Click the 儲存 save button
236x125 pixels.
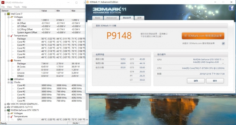click(x=215, y=81)
